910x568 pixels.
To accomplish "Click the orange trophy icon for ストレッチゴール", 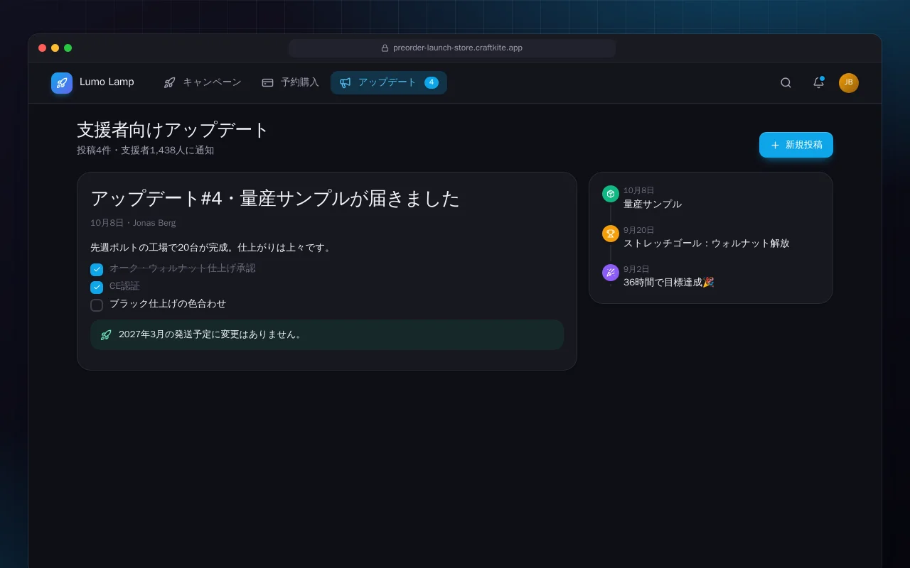I will pos(611,234).
